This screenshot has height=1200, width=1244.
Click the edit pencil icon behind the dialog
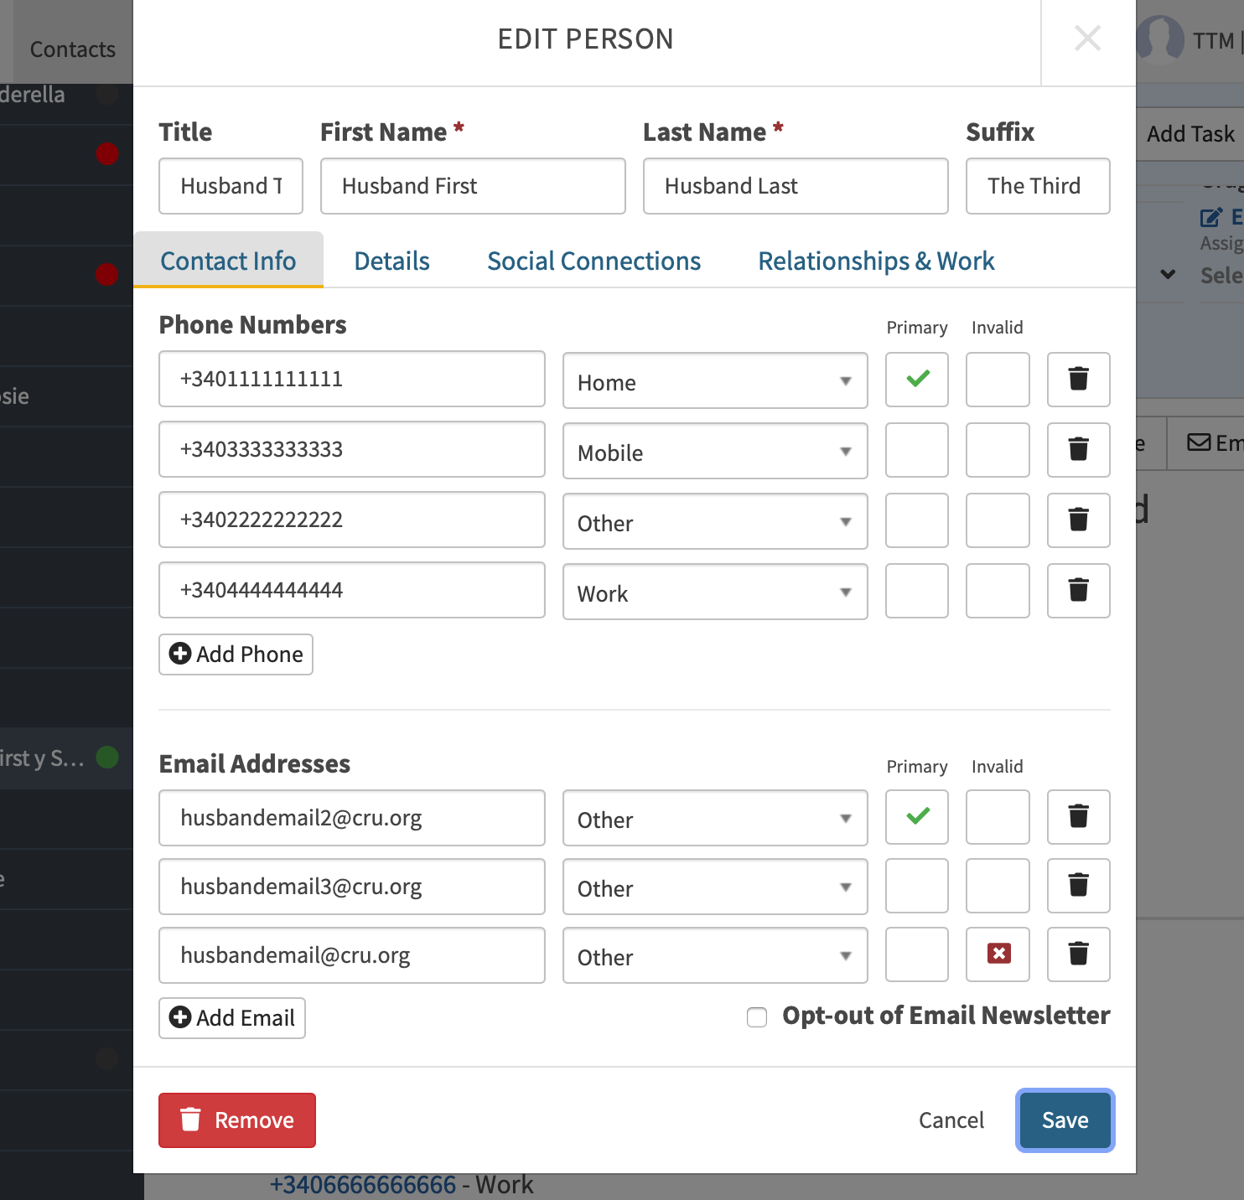pyautogui.click(x=1210, y=218)
